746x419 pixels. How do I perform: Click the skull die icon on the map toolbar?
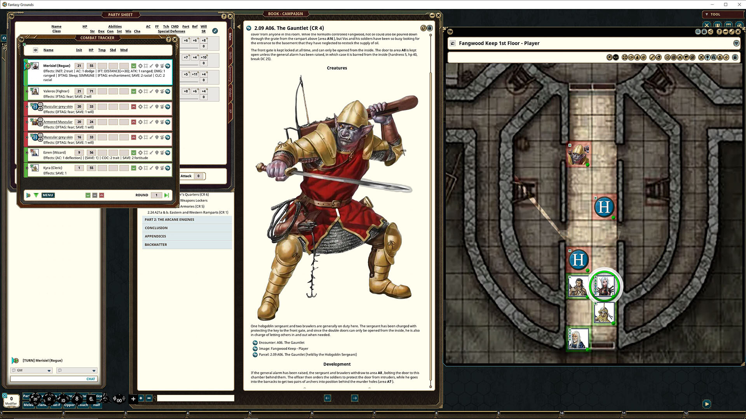tap(616, 57)
